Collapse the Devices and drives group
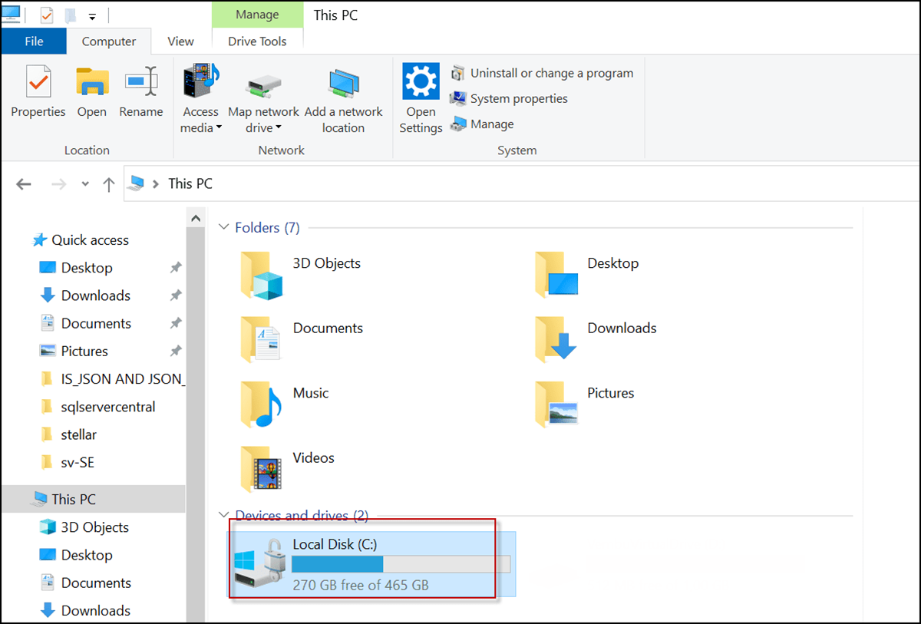This screenshot has width=921, height=624. click(x=224, y=516)
